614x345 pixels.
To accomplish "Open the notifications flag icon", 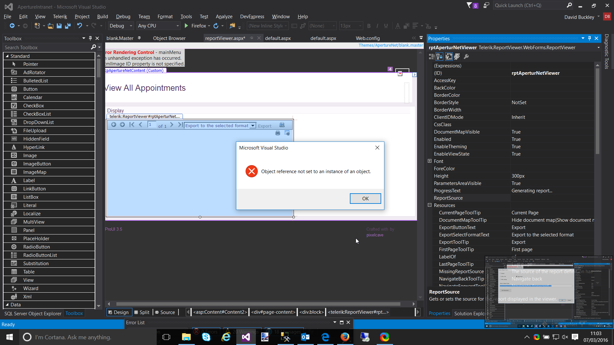I will pyautogui.click(x=469, y=5).
